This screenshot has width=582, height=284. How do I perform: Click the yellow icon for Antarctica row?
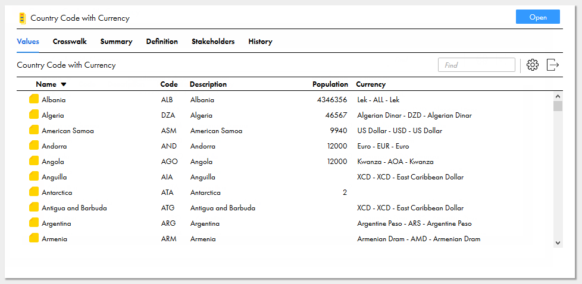click(x=34, y=192)
